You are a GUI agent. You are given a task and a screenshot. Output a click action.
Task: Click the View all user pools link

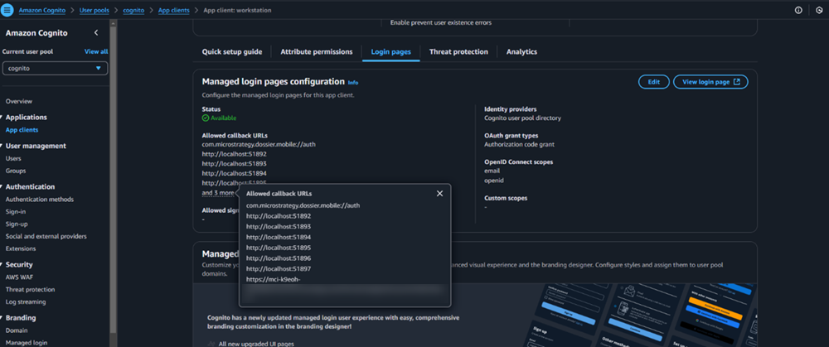click(x=96, y=51)
